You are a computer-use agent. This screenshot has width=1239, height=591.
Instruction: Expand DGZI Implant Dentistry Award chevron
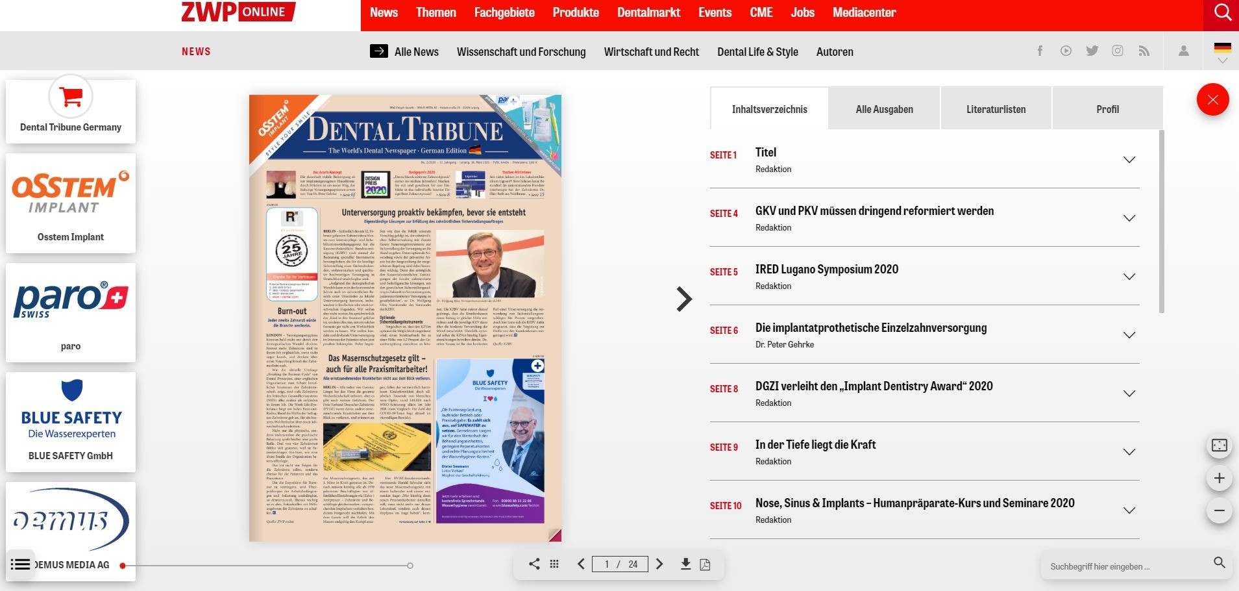tap(1129, 393)
